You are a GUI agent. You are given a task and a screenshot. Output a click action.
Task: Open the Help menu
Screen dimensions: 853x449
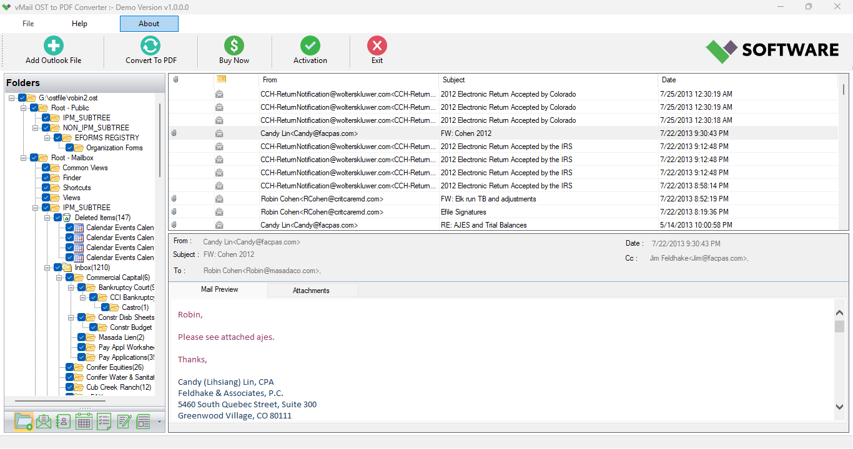(79, 23)
